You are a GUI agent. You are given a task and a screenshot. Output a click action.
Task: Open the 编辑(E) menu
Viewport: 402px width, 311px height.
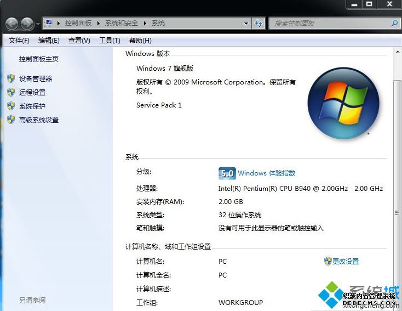(x=49, y=41)
